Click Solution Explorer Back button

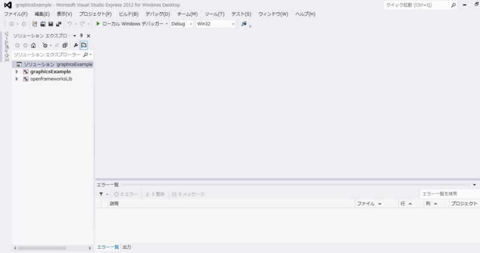pos(17,46)
